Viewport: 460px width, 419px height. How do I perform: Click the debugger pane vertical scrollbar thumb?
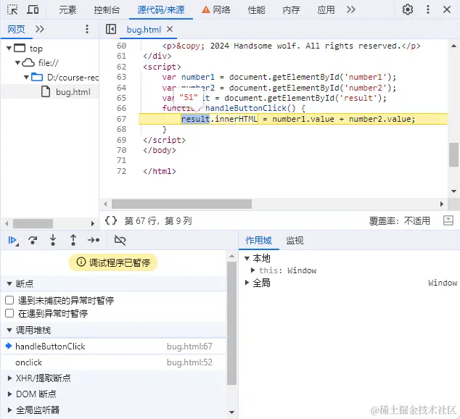pos(231,323)
